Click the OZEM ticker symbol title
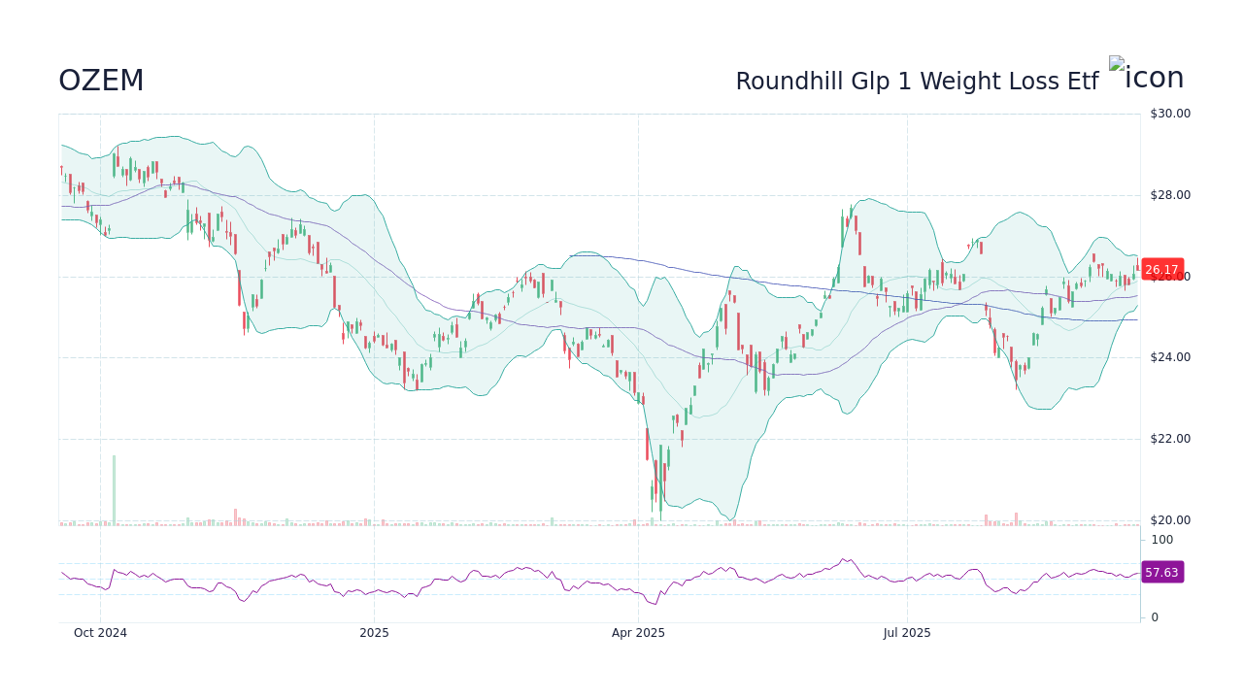The width and height of the screenshot is (1243, 699). pyautogui.click(x=101, y=81)
